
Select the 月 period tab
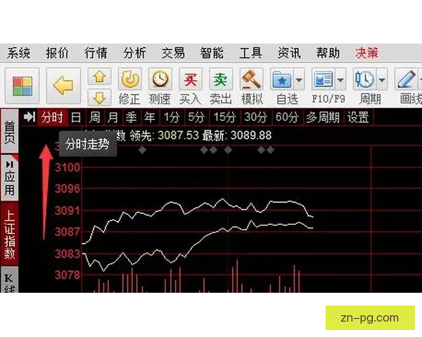pyautogui.click(x=113, y=117)
